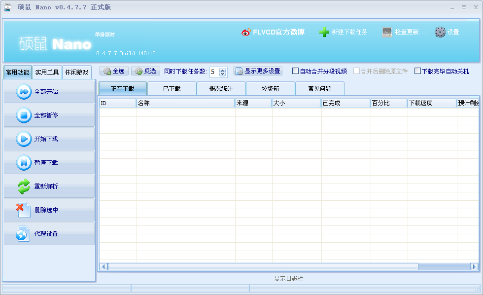Decrease simultaneous download count with down arrow
This screenshot has height=295, width=483.
(222, 74)
